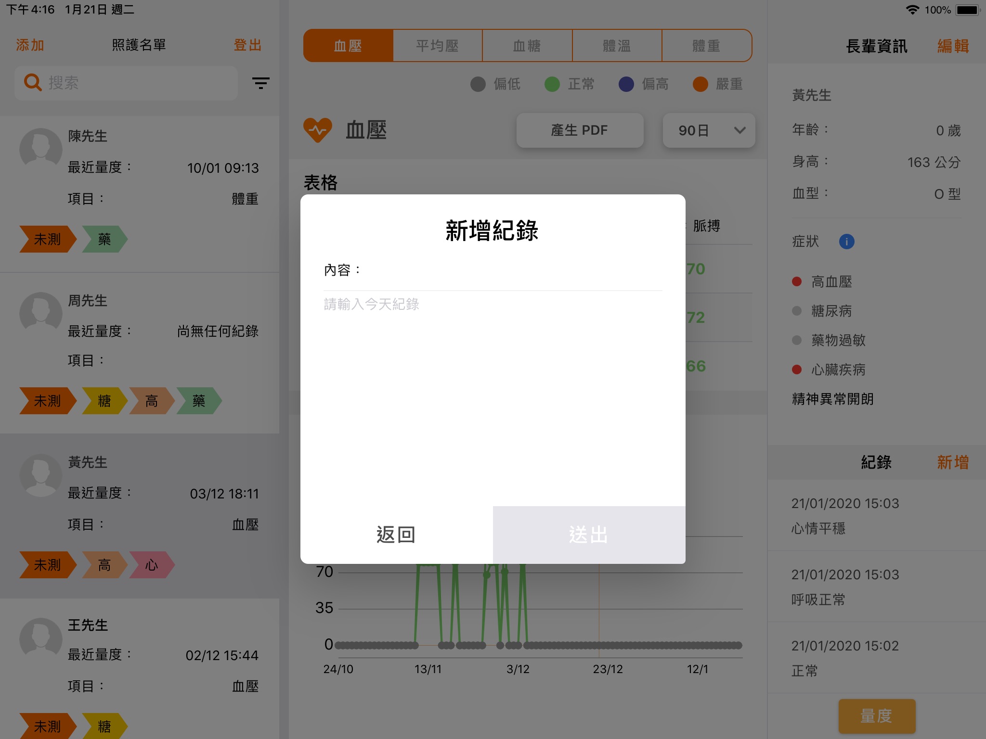Viewport: 986px width, 739px height.
Task: Expand the dropdown chevron beside 90日
Action: pyautogui.click(x=739, y=130)
